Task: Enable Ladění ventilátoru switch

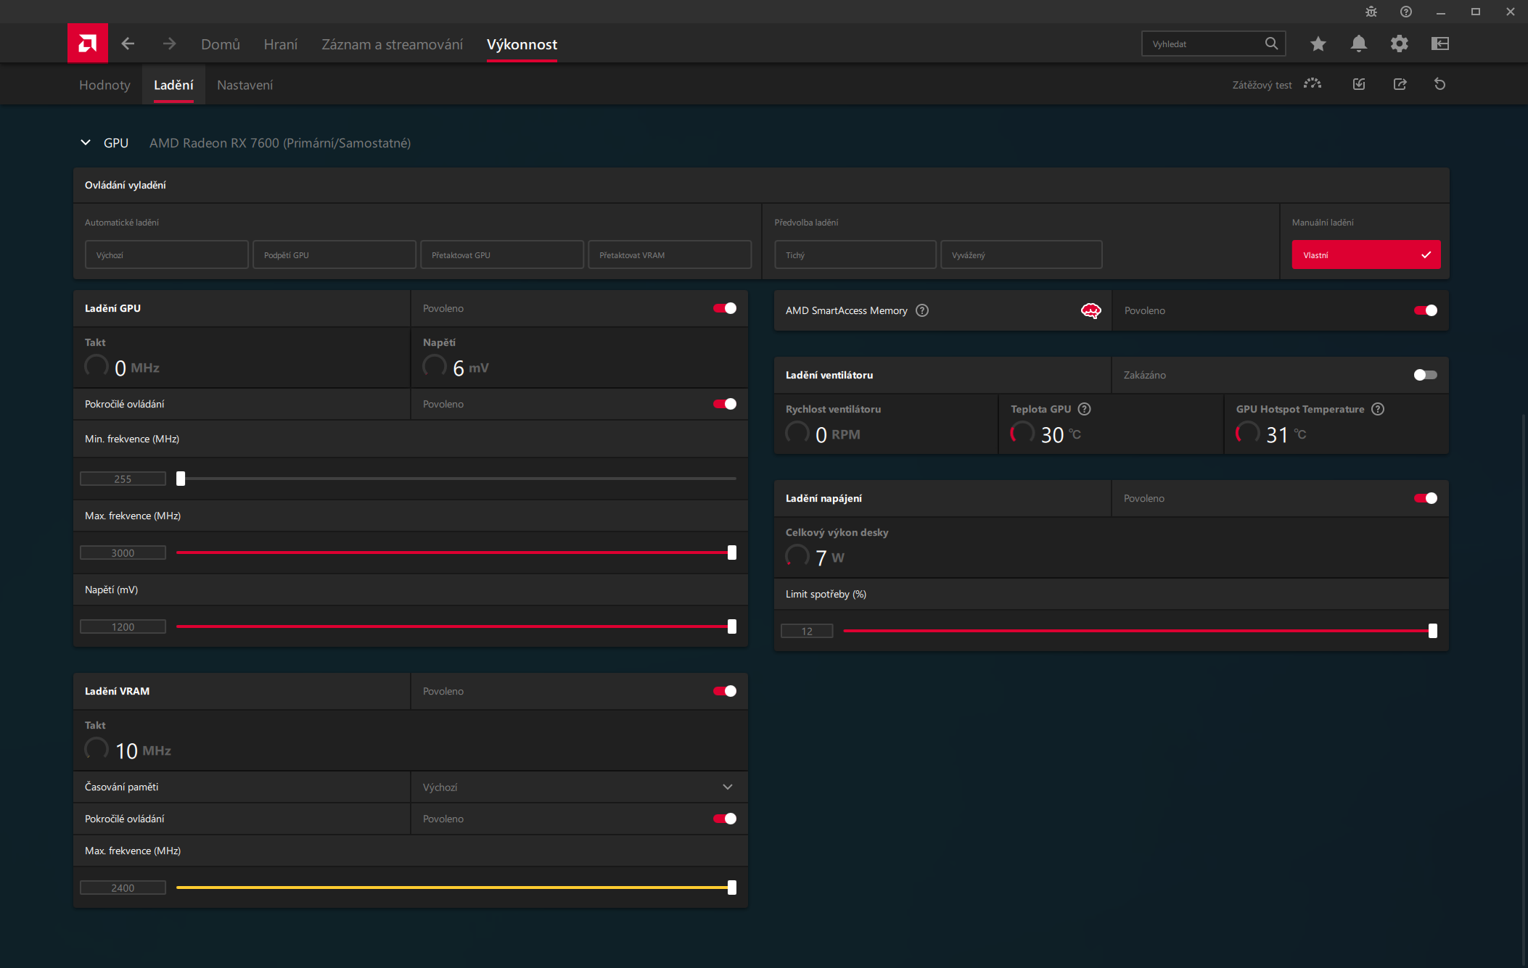Action: coord(1426,375)
